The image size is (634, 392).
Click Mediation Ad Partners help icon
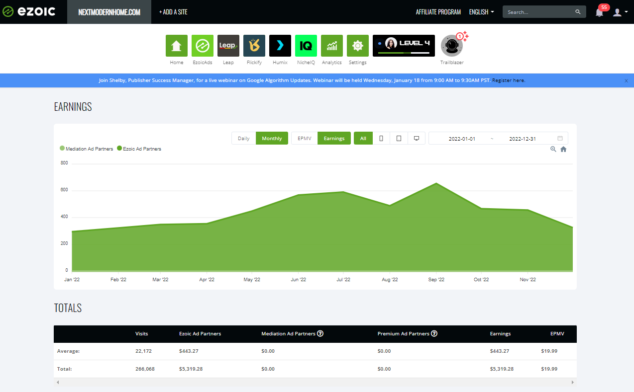320,333
